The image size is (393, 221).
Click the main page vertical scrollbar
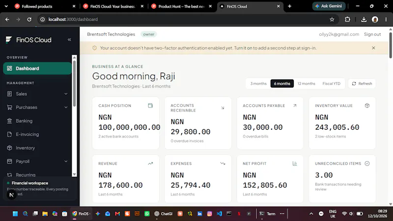coord(391,45)
